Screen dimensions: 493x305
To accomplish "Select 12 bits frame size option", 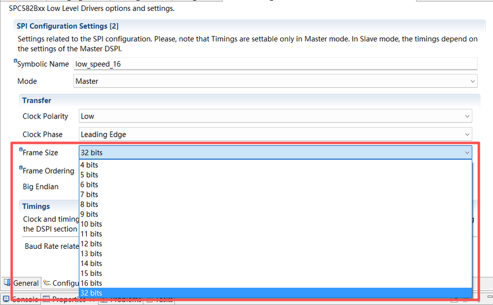I will [275, 244].
